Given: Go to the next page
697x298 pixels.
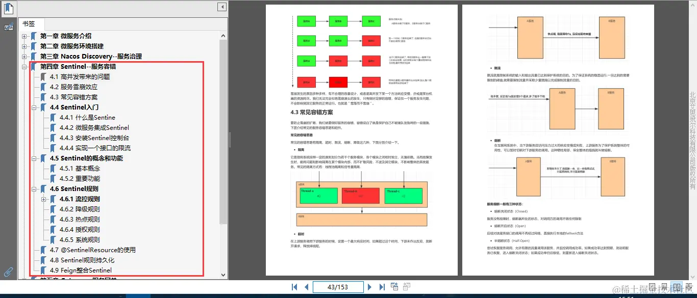Looking at the screenshot, I should coord(370,287).
